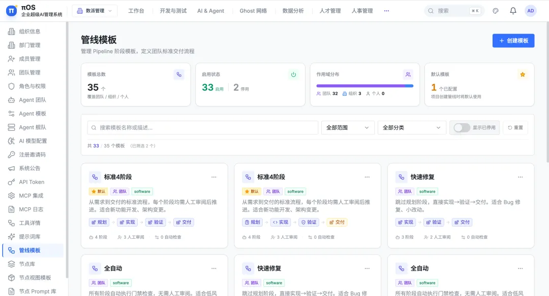549x296 pixels.
Task: Click 规划 stage on second 标准4阶段 card
Action: tap(252, 222)
